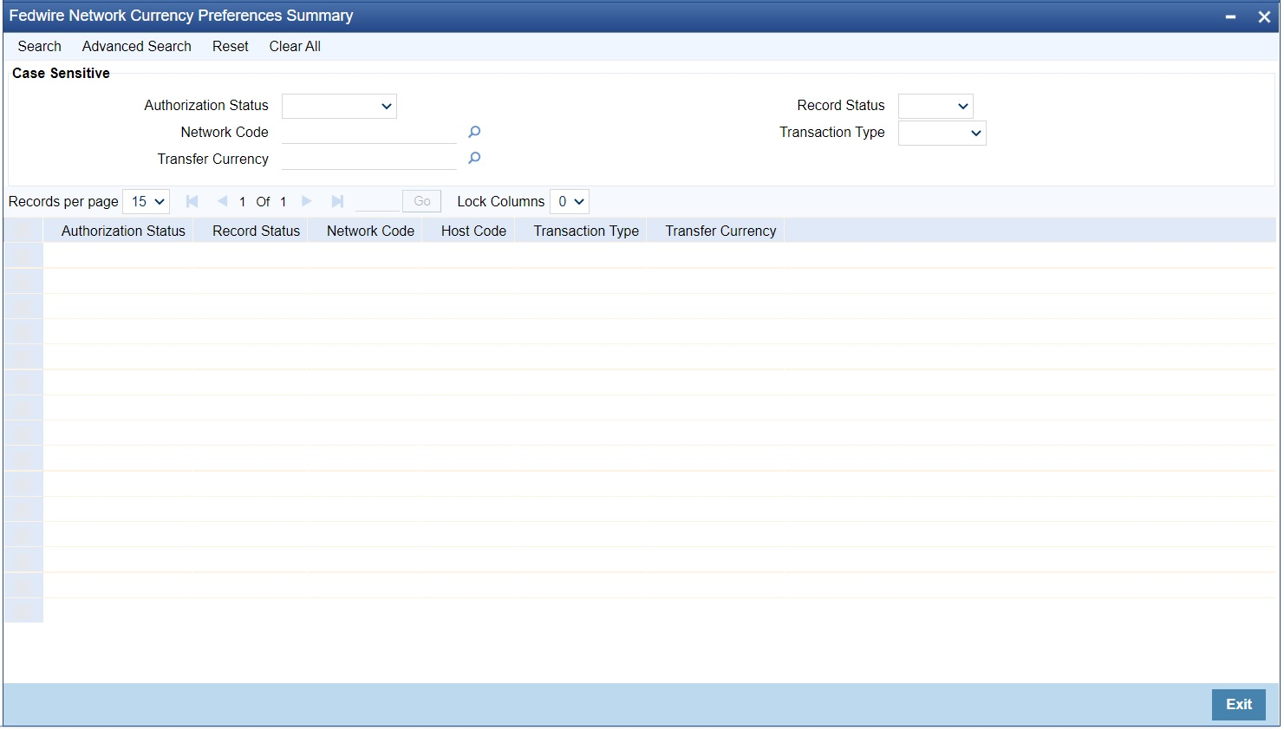Click the Exit button
Screen dimensions: 1284x730
coord(1239,704)
